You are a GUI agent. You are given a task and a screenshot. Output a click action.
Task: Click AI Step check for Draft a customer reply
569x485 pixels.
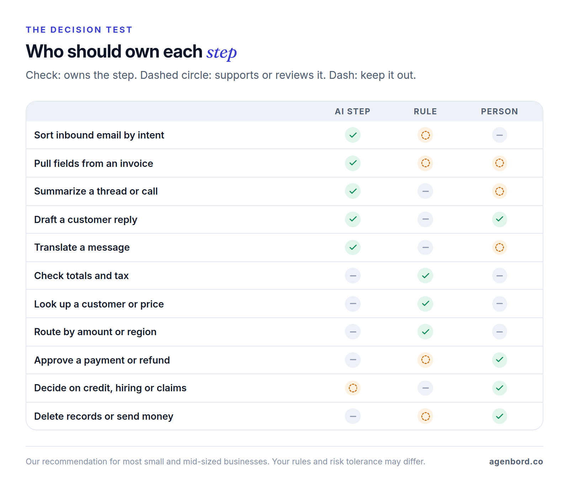tap(353, 219)
